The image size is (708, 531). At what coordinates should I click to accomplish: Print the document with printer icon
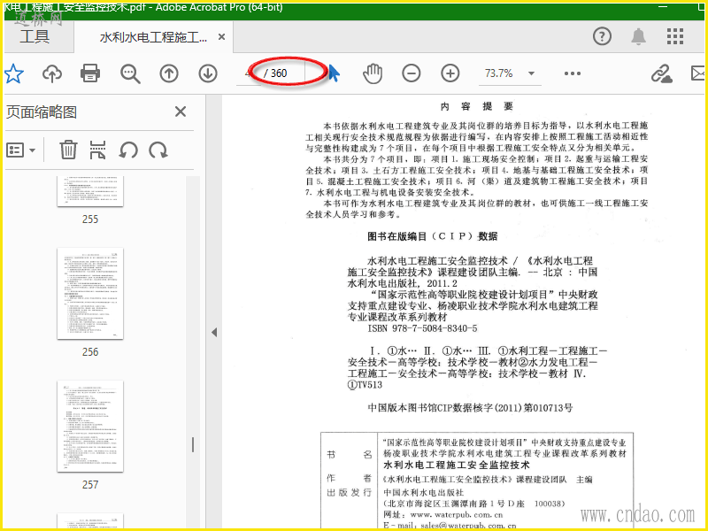click(90, 73)
